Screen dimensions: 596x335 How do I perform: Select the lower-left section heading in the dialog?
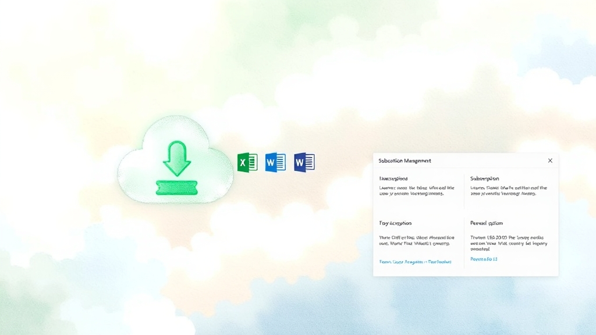click(x=396, y=223)
